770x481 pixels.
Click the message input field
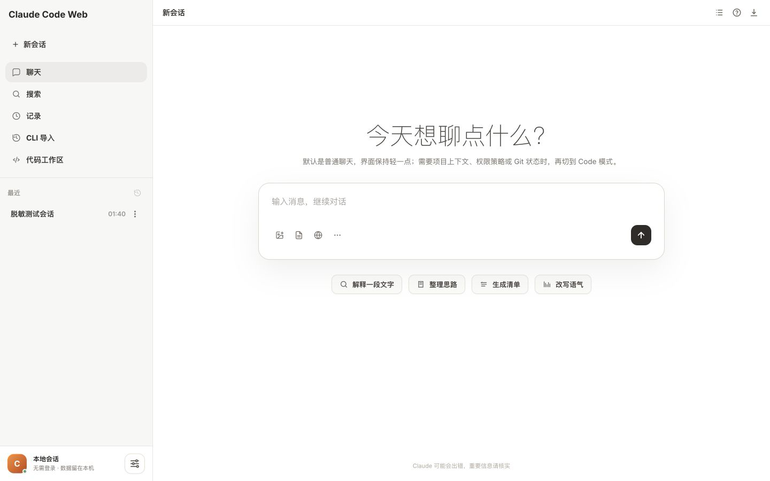pos(461,201)
